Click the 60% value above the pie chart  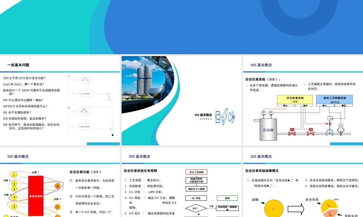point(336,200)
